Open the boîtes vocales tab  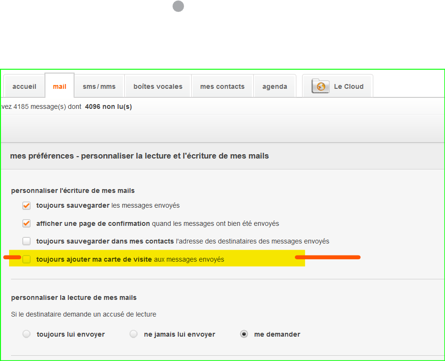click(x=158, y=86)
